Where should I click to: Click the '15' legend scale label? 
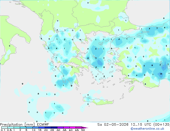(40, 130)
